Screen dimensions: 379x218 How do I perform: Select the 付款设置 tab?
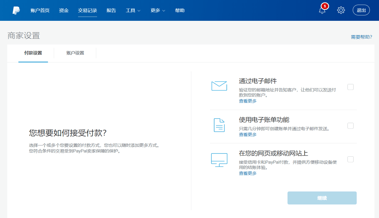tap(33, 53)
